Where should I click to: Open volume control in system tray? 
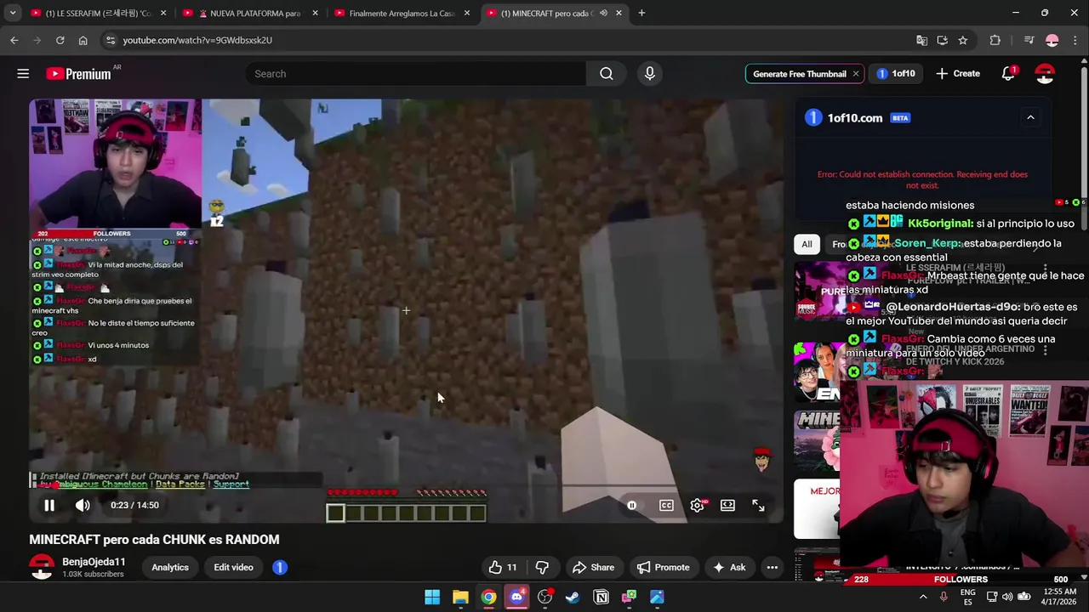tap(1008, 597)
